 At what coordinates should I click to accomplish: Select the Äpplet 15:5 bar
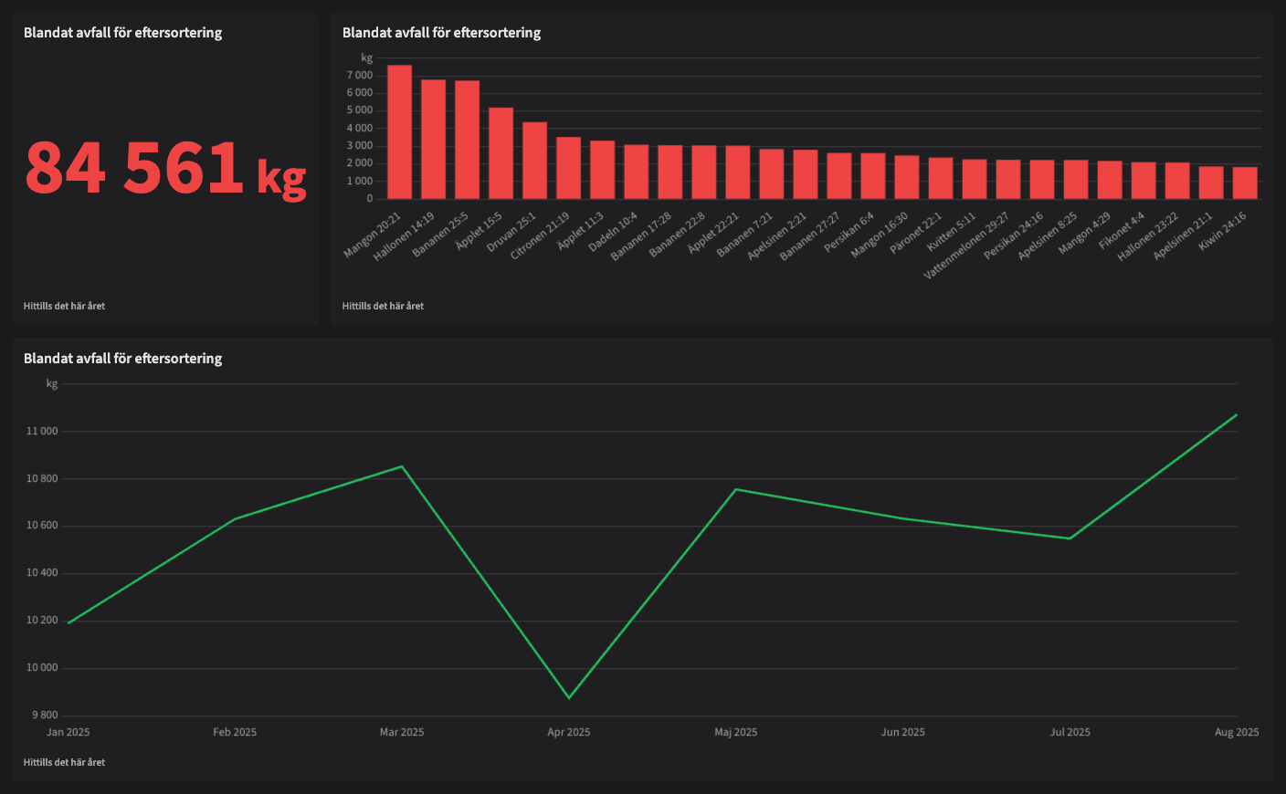pos(501,153)
